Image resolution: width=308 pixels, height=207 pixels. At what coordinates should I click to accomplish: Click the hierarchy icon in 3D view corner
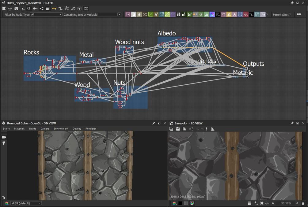(x=4, y=198)
